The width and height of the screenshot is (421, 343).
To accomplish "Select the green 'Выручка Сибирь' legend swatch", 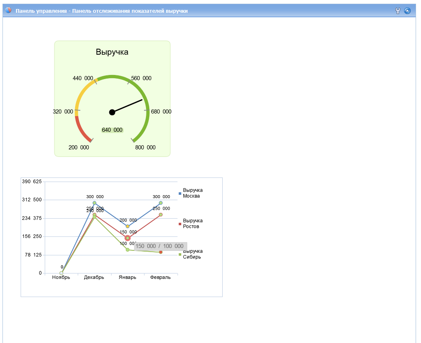I will (180, 254).
